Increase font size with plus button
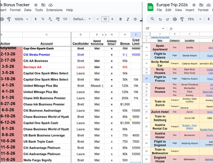Viewport: 213px width, 163px height. [x=112, y=19]
